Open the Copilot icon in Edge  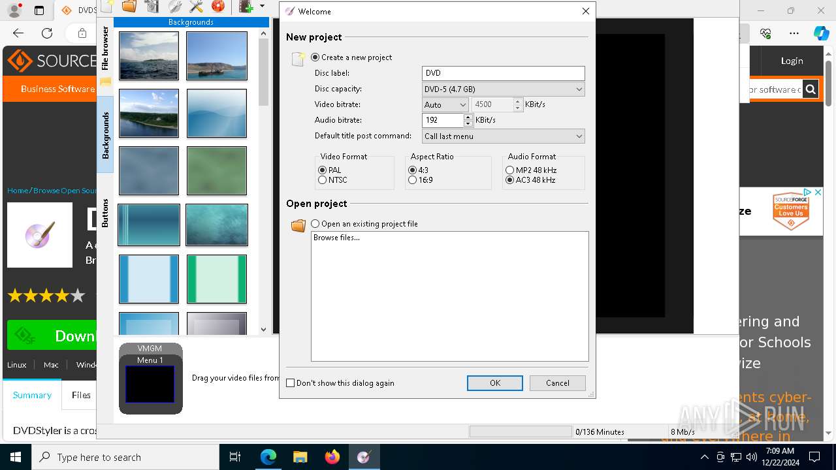click(x=821, y=33)
